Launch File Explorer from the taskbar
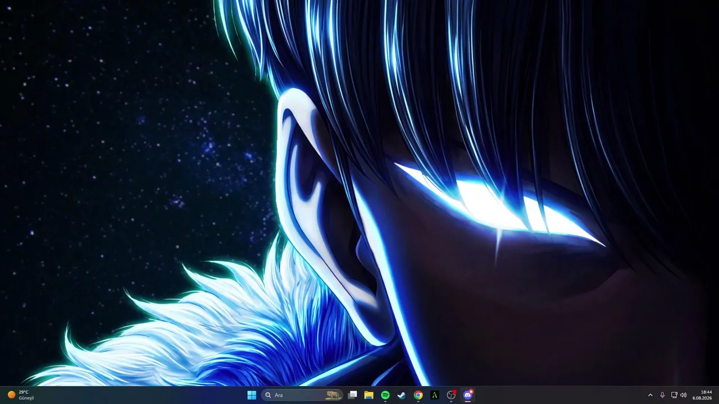This screenshot has height=404, width=719. tap(369, 395)
